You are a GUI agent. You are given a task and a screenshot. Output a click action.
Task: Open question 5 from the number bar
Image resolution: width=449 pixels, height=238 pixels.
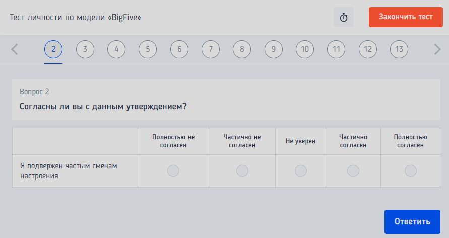[x=148, y=49]
